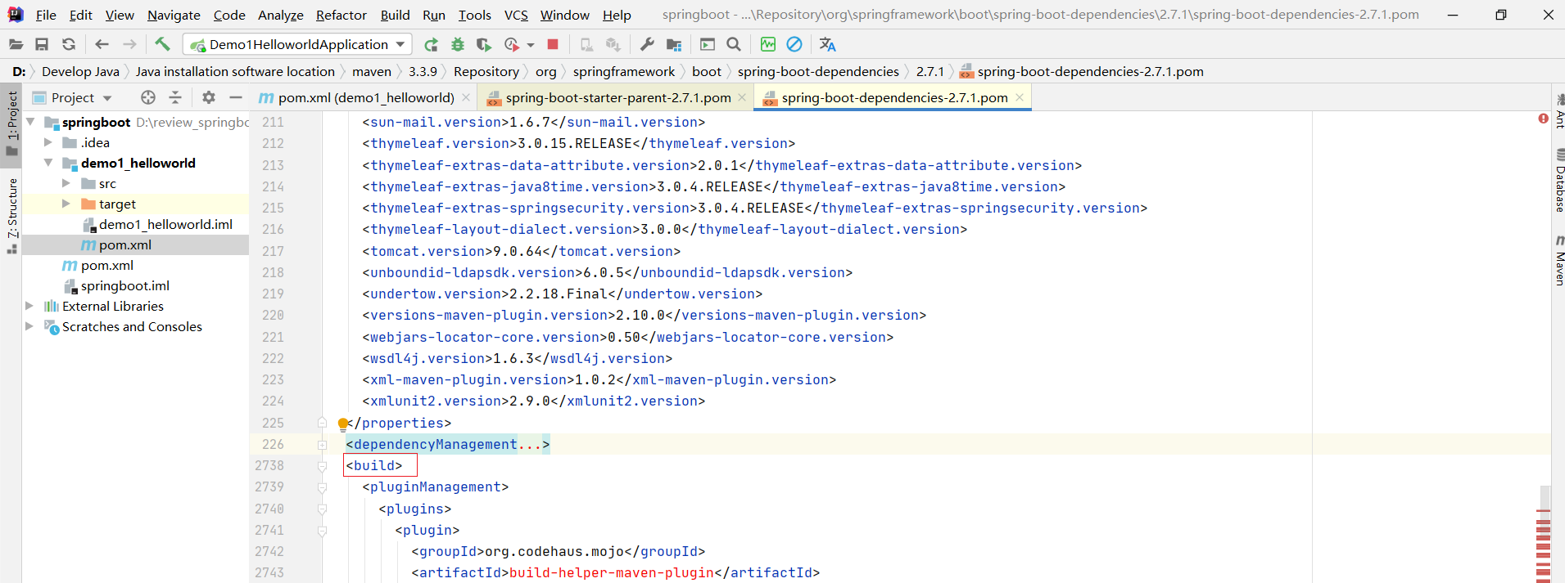Viewport: 1565px width, 583px height.
Task: Stop the running application
Action: [x=553, y=44]
